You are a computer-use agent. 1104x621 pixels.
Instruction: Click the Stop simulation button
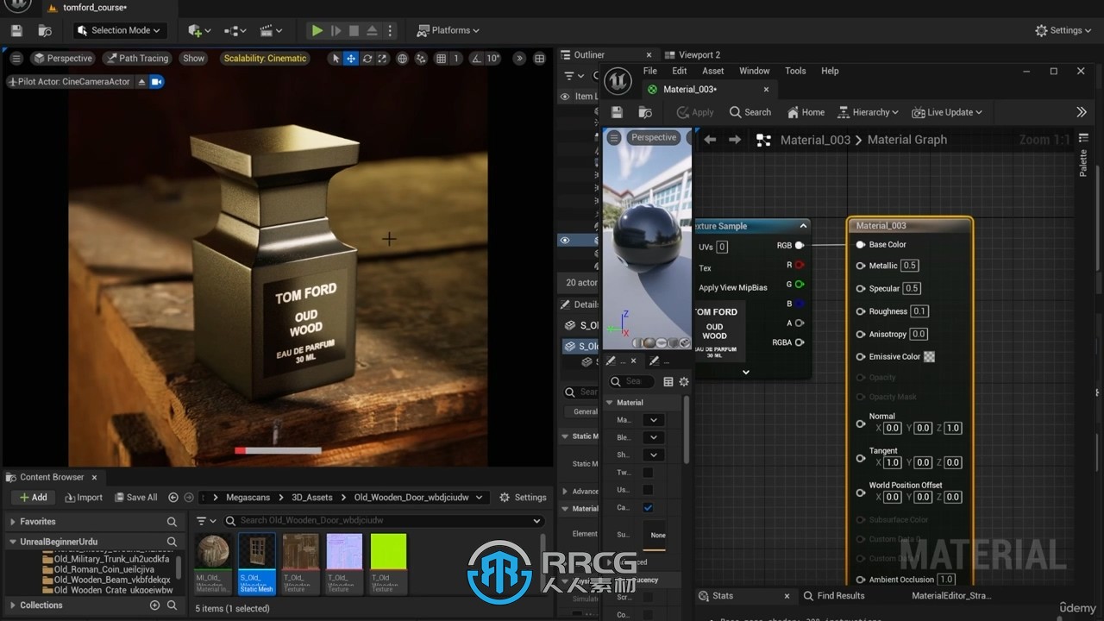point(354,30)
